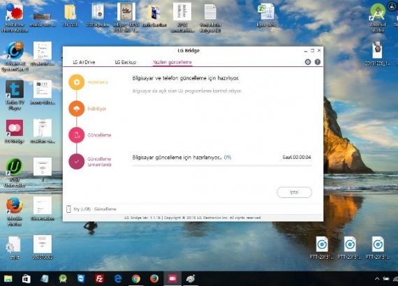The image size is (398, 286).
Task: Click the phone icon in LG Bridge status bar
Action: [68, 209]
